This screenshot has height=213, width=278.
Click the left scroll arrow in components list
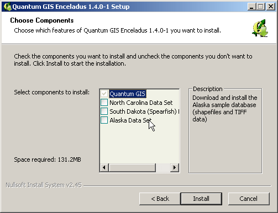(x=104, y=167)
